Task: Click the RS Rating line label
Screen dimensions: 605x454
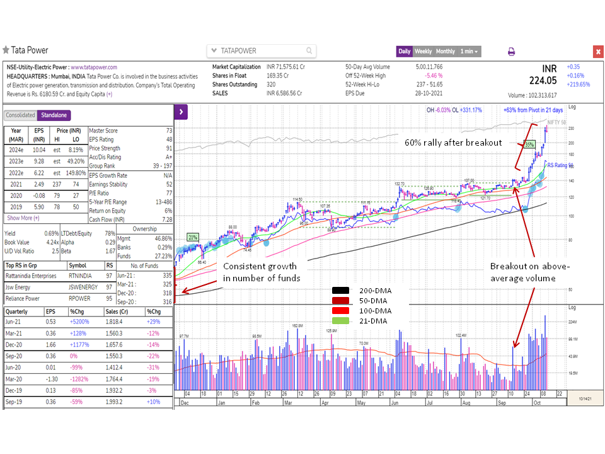Action: pos(560,165)
